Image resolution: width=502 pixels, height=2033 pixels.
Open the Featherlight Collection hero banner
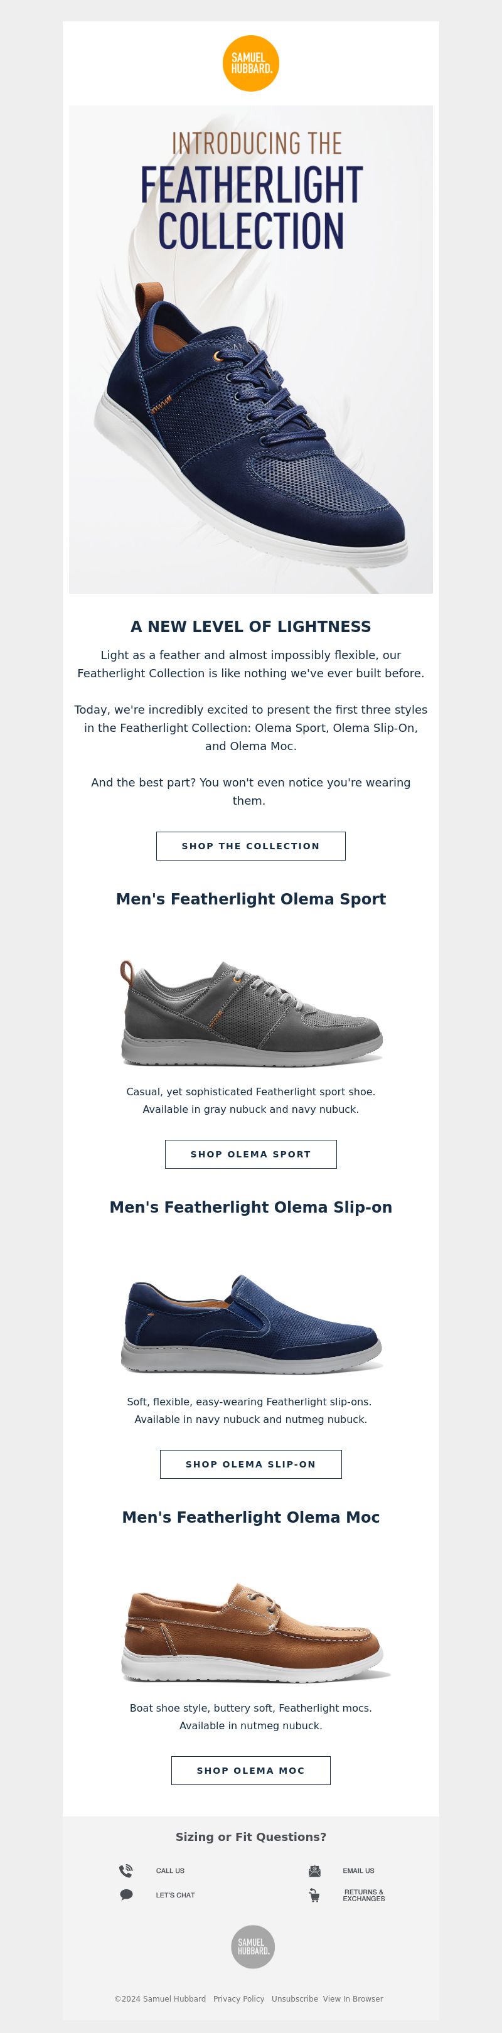[x=251, y=349]
